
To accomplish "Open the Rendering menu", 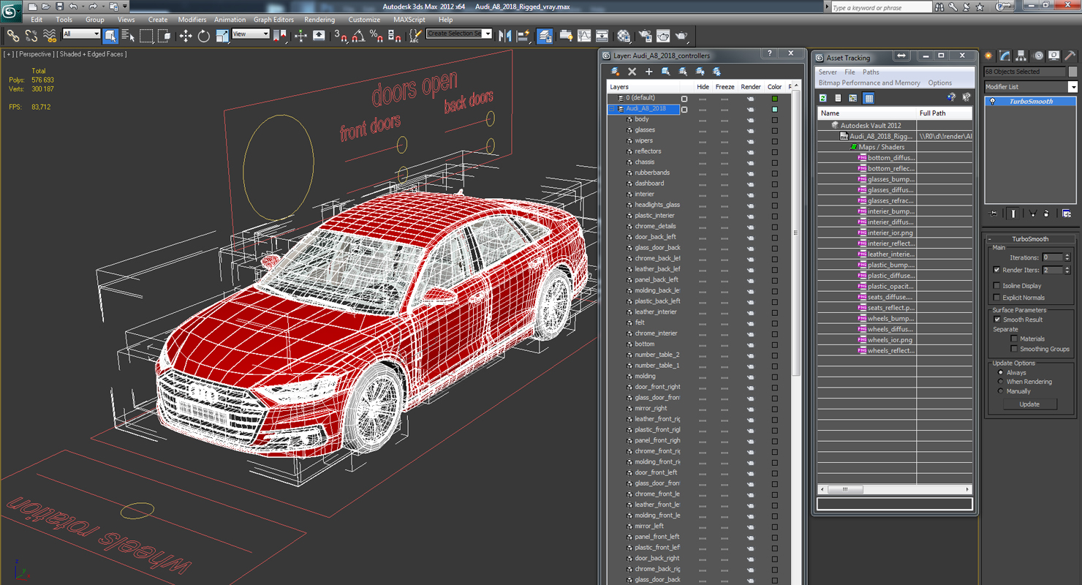I will (319, 20).
